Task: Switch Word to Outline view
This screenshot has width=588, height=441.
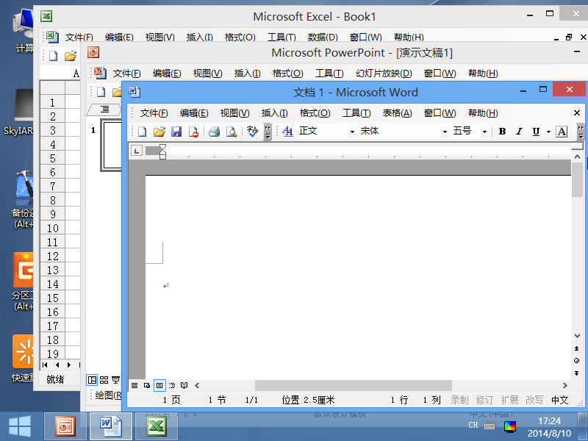Action: (172, 385)
